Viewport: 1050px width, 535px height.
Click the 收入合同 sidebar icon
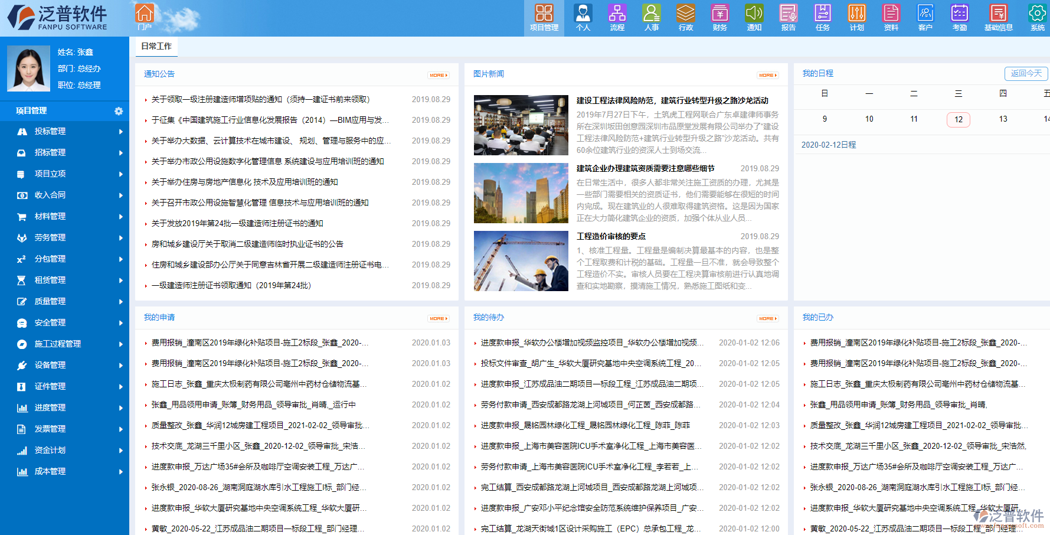pos(22,195)
